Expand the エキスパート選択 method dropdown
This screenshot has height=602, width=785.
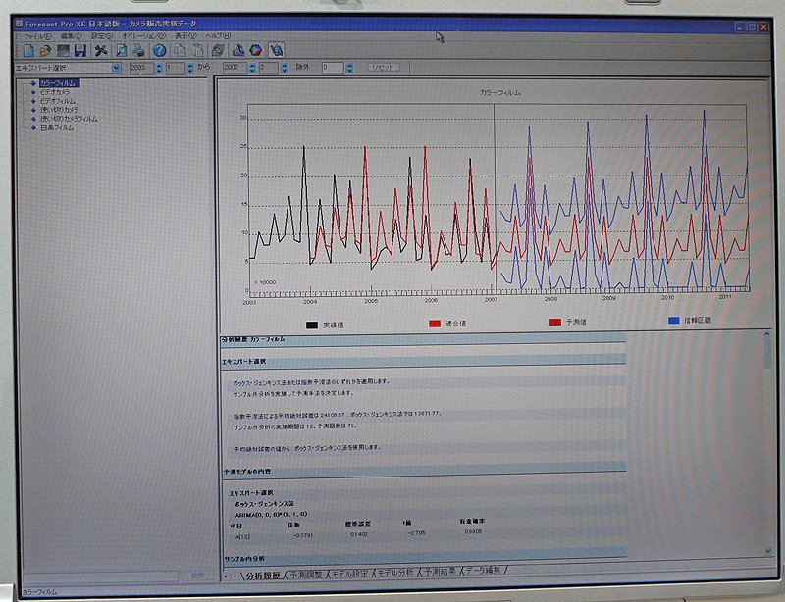(116, 68)
